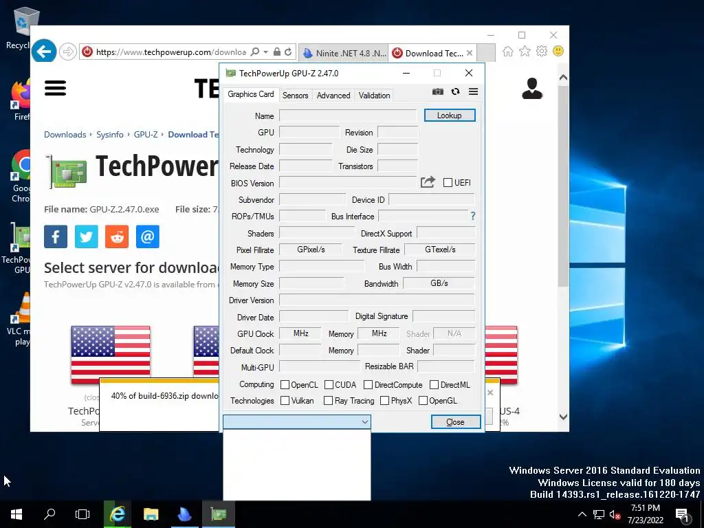Click the Internet Explorer taskbar icon
The image size is (704, 528).
point(118,514)
